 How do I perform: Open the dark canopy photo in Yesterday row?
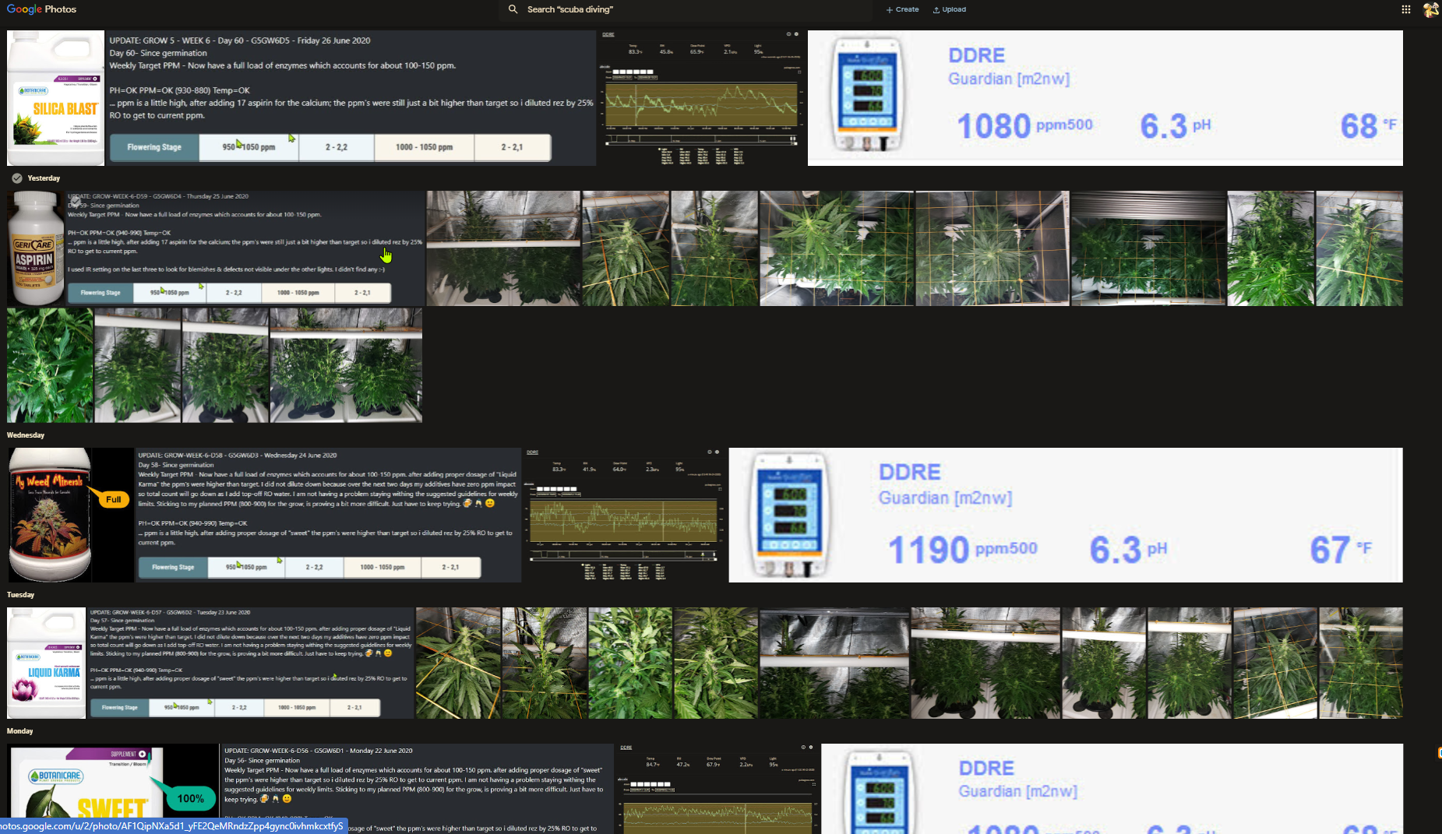tap(1148, 248)
